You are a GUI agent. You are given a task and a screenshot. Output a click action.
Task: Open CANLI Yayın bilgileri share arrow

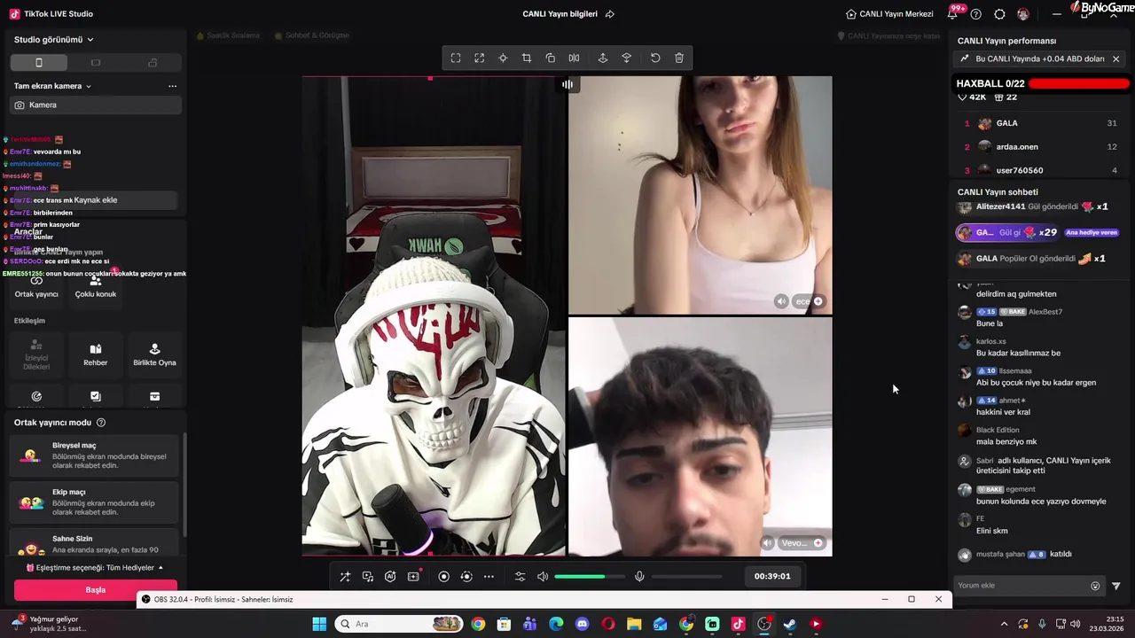tap(610, 14)
